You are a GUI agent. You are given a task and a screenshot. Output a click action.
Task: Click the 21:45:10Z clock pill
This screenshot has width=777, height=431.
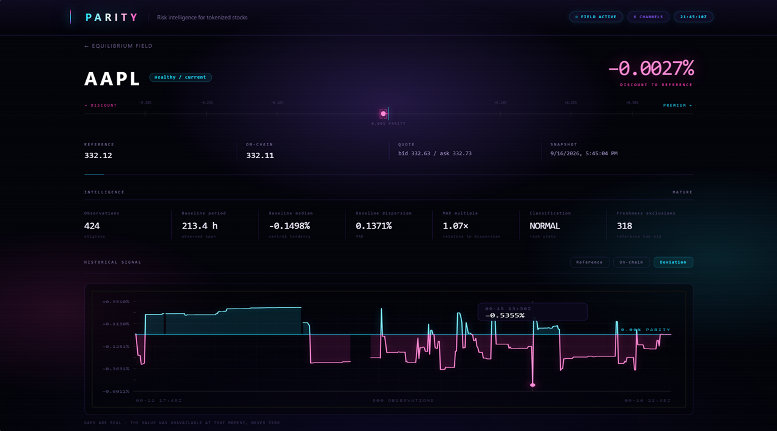tap(693, 17)
